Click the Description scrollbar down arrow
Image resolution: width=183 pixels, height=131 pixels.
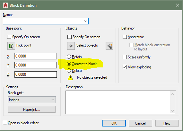pos(173,110)
